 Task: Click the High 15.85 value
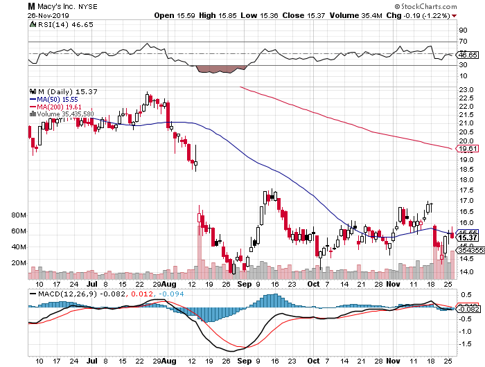pyautogui.click(x=218, y=15)
